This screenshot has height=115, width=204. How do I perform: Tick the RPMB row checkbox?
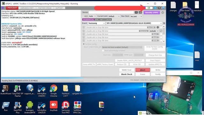click(161, 41)
